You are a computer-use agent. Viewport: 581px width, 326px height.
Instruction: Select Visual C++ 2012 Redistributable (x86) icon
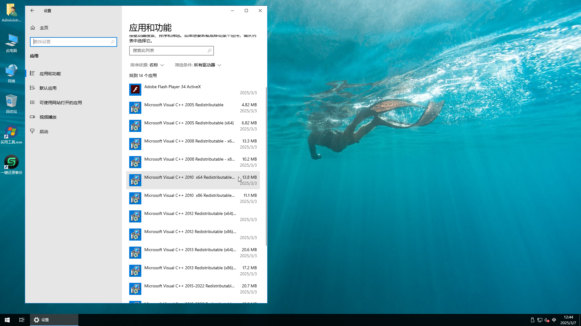(135, 235)
